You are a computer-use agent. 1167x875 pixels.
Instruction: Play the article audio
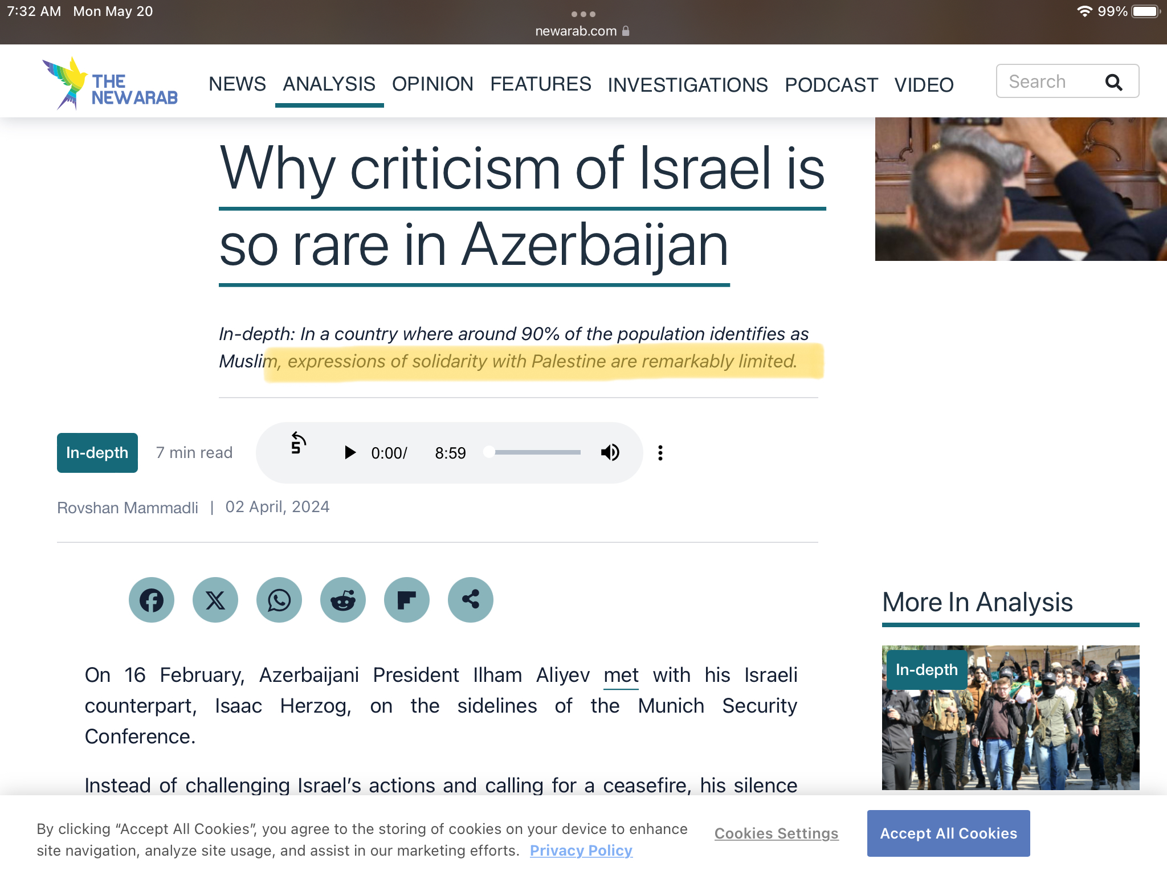pos(350,453)
